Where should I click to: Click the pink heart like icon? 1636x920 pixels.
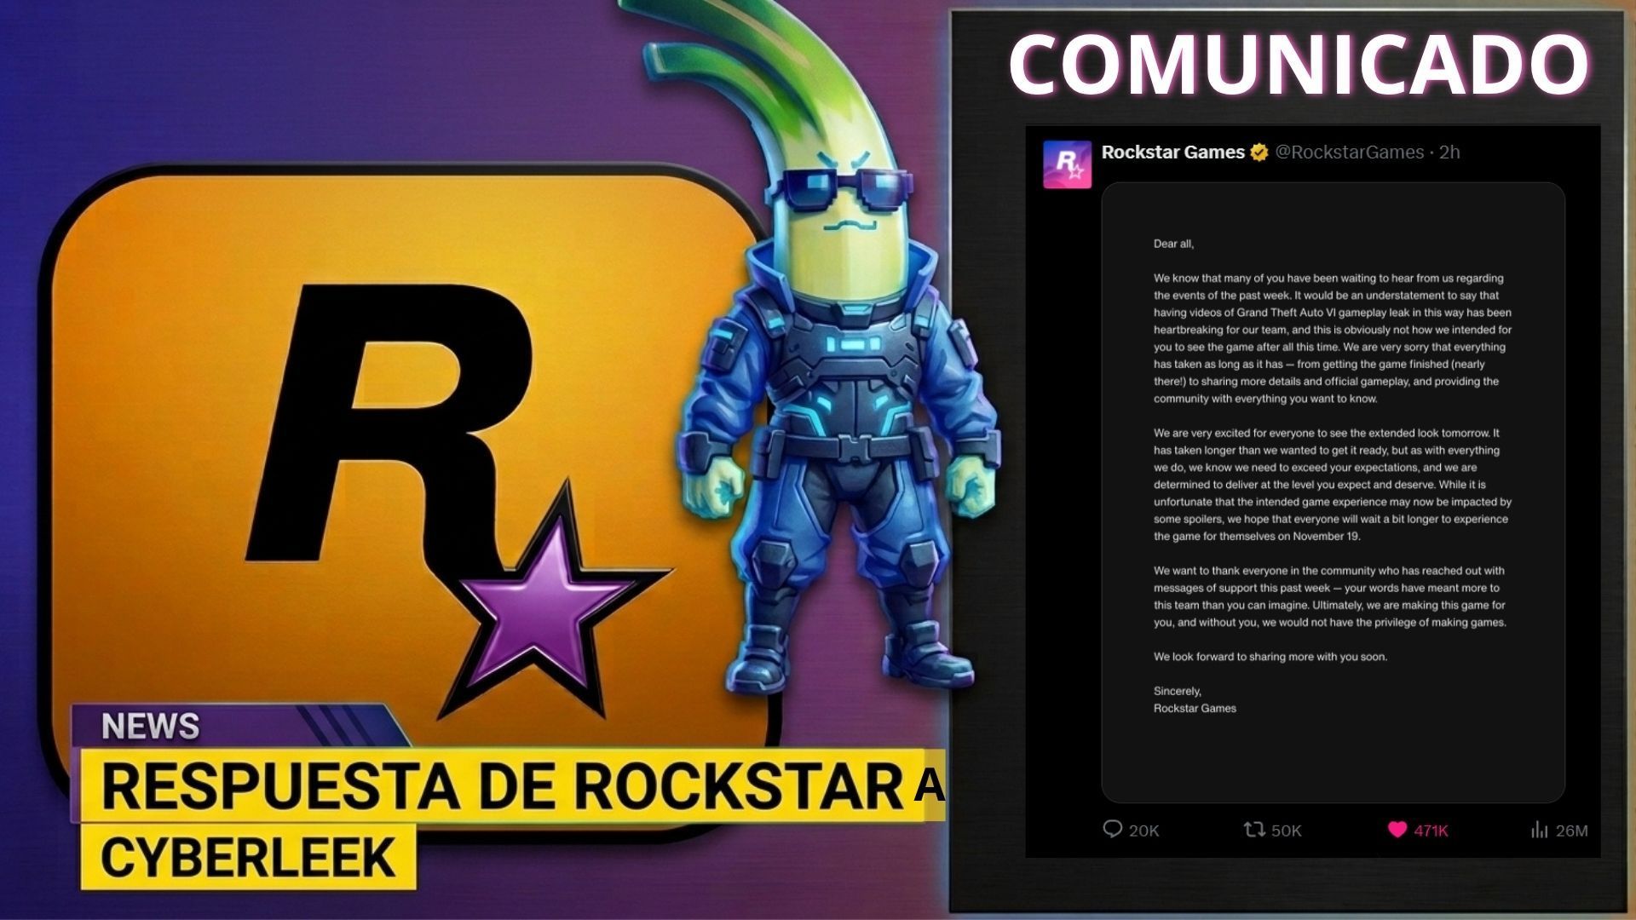pos(1397,829)
